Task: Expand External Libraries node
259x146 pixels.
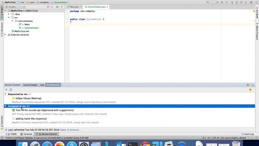Action: coord(5,34)
